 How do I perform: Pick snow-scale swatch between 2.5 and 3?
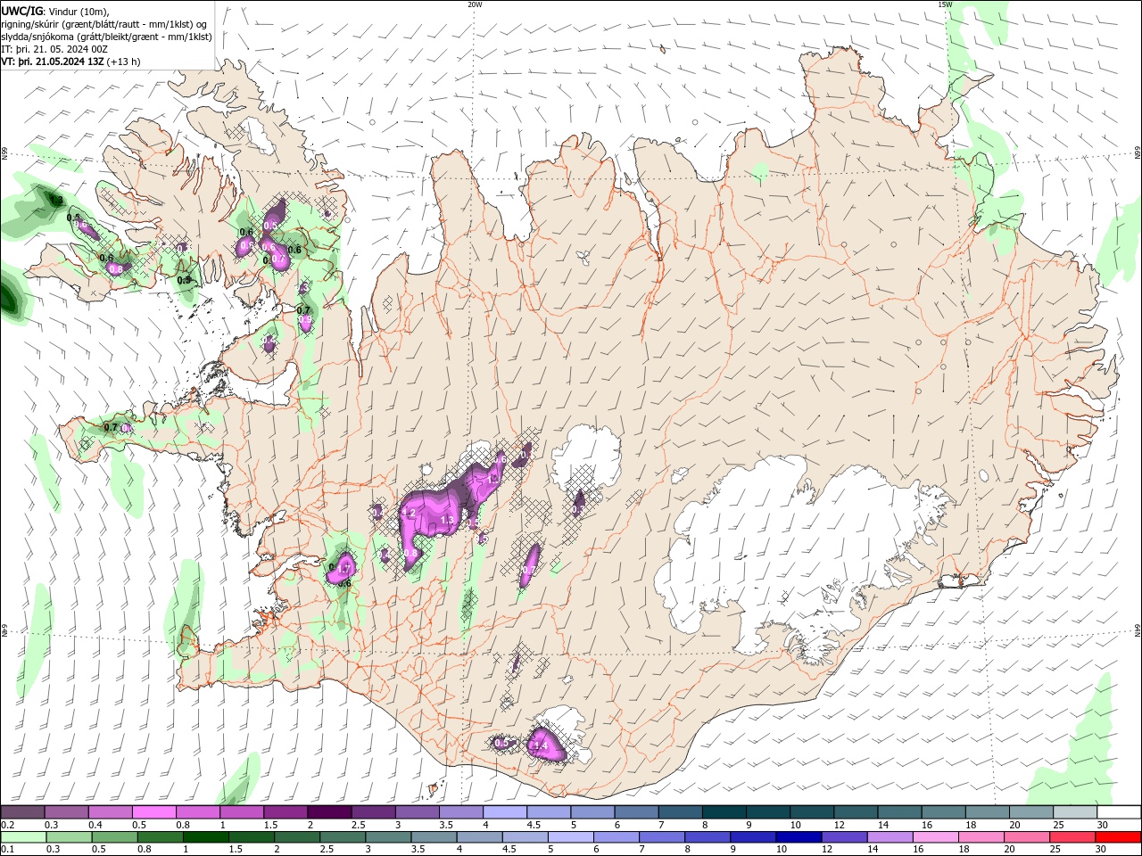click(373, 812)
